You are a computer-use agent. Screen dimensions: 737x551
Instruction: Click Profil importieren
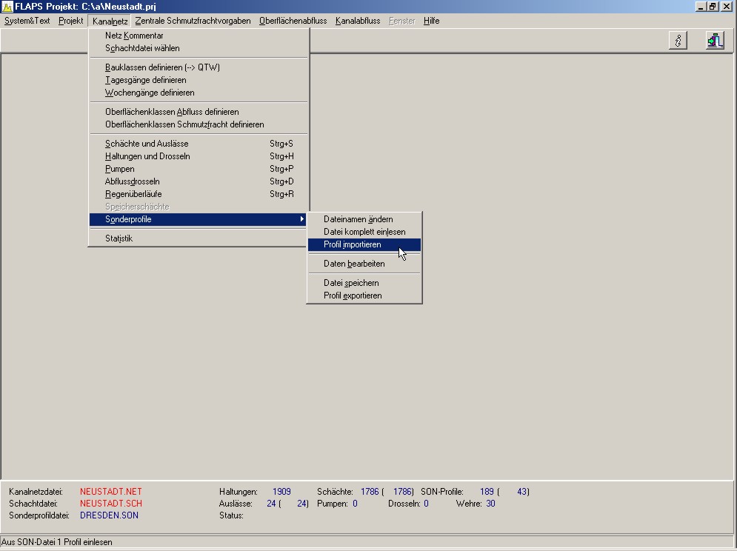tap(364, 244)
